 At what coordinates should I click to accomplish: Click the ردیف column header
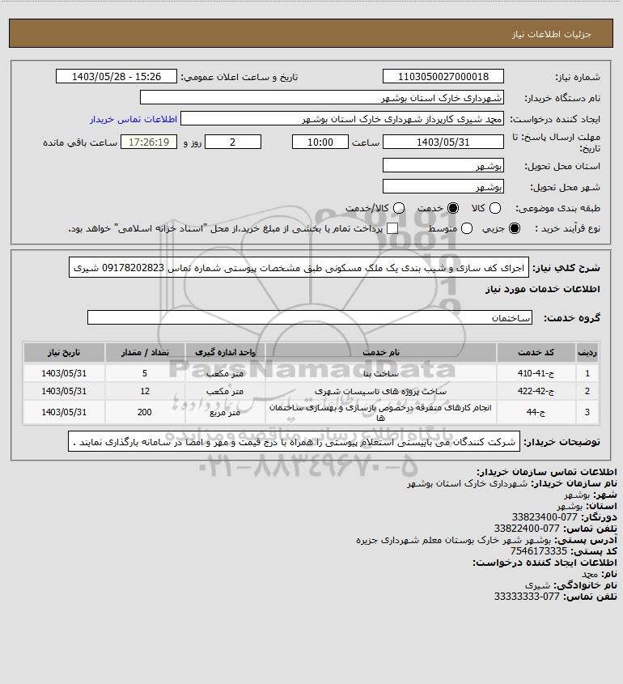coord(587,352)
